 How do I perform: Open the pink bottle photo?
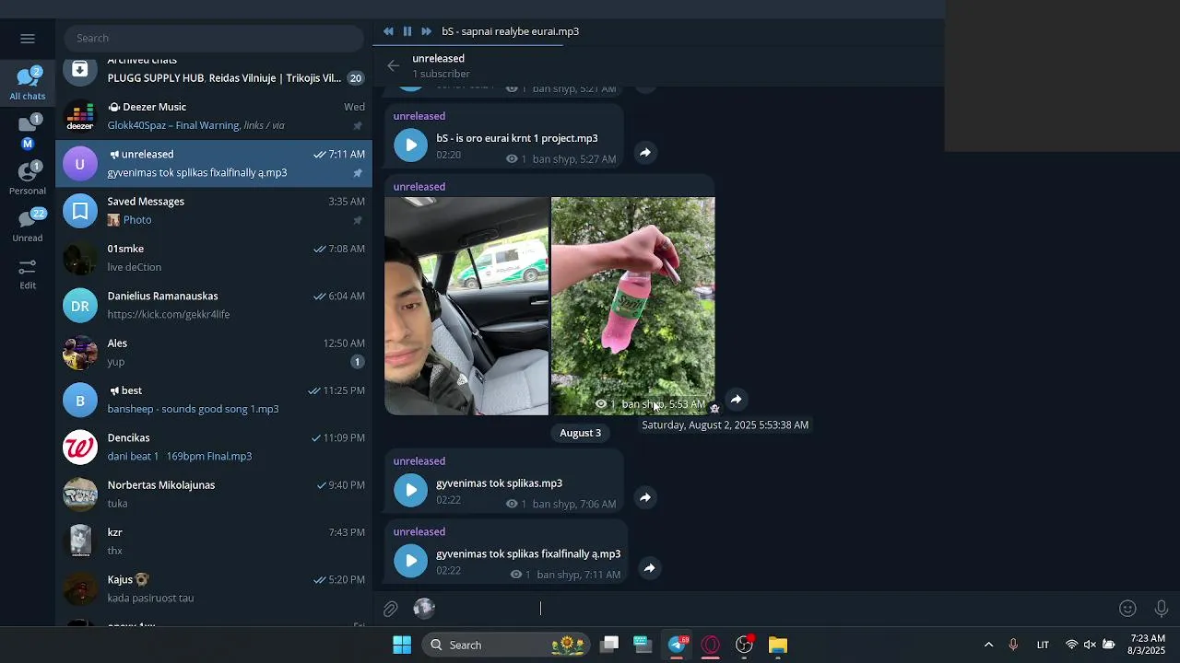click(632, 306)
